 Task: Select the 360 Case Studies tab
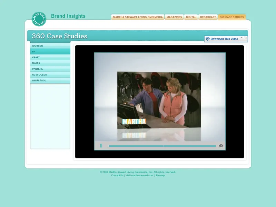(232, 17)
